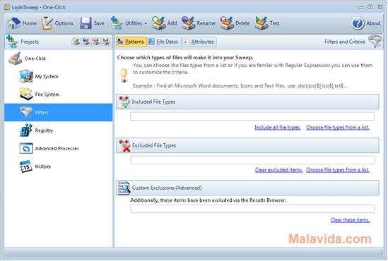Viewport: 388px width, 261px height.
Task: Click the small green add icon in the Projects header
Action: 76,42
